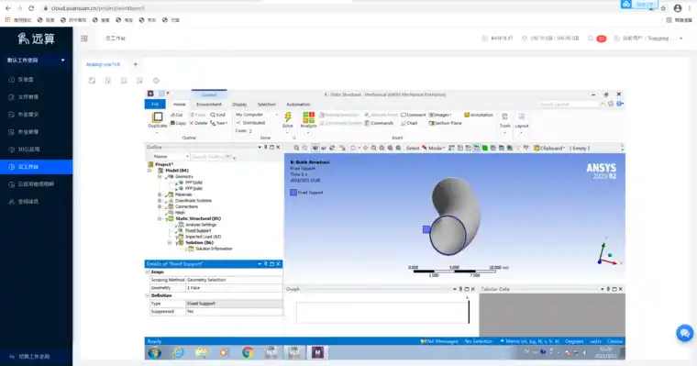Switch to the Display ribbon tab
The width and height of the screenshot is (697, 366).
239,104
